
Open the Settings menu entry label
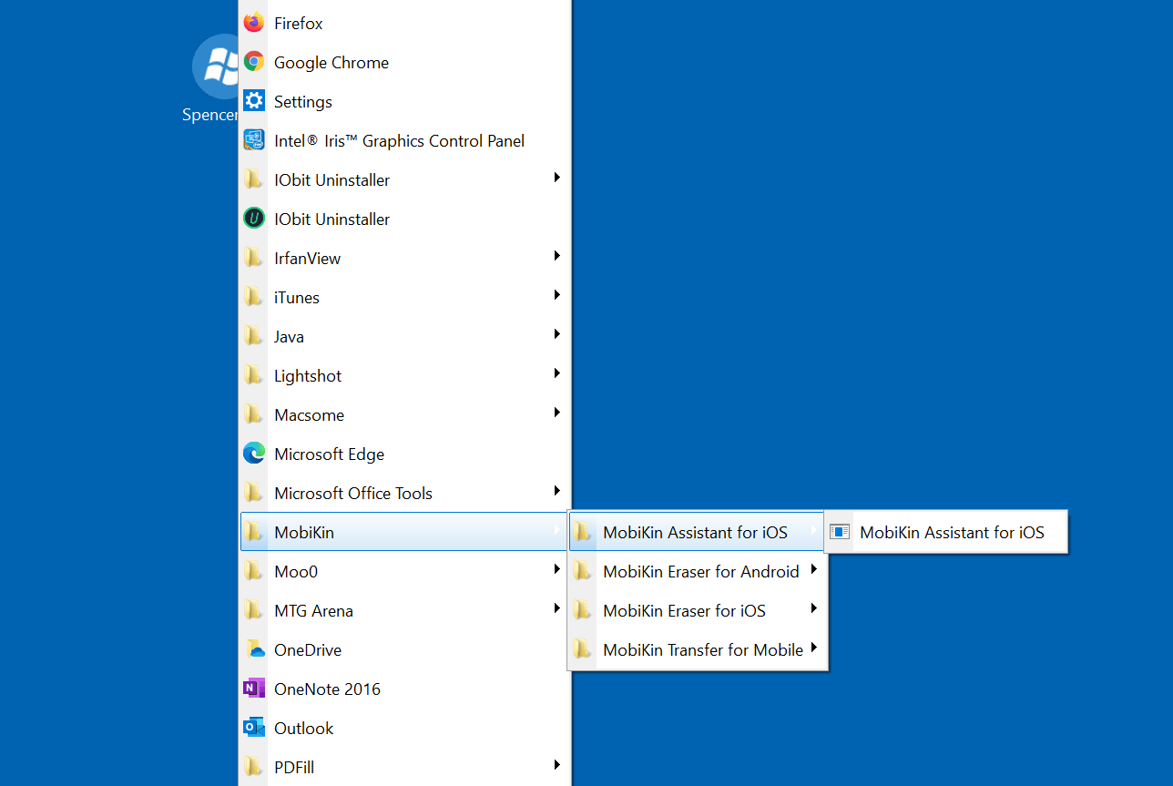click(303, 102)
